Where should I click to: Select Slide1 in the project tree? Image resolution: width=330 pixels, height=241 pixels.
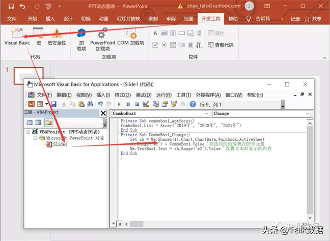[x=60, y=144]
